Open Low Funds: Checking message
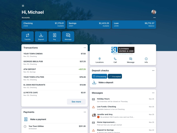The width and height of the screenshot is (177, 133). (x=123, y=108)
